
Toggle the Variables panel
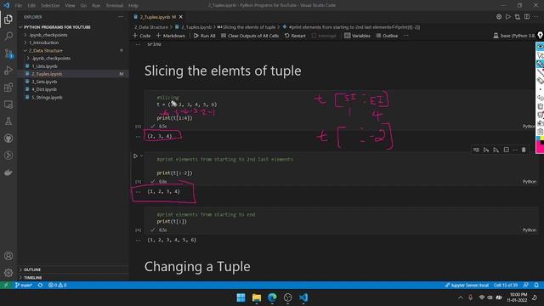click(357, 36)
